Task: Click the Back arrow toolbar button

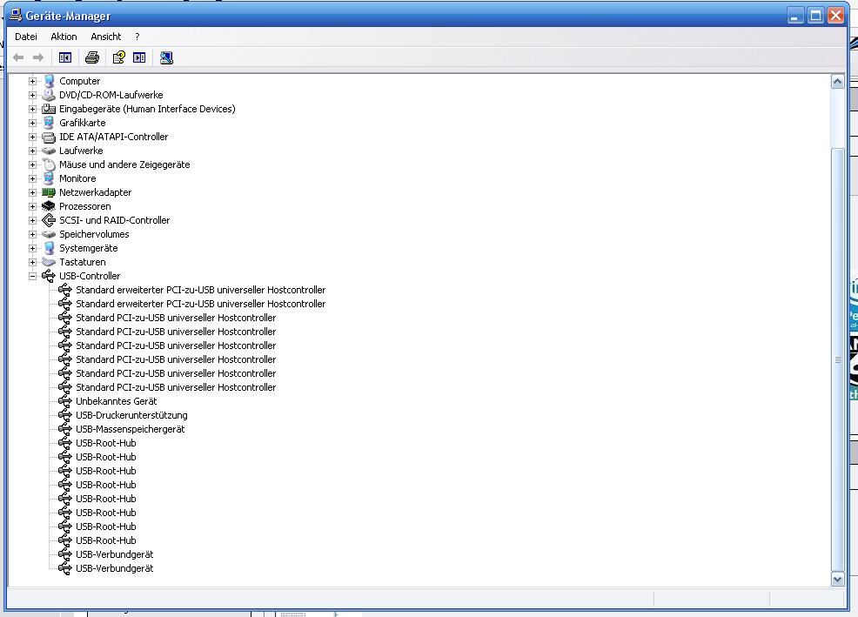Action: [18, 57]
